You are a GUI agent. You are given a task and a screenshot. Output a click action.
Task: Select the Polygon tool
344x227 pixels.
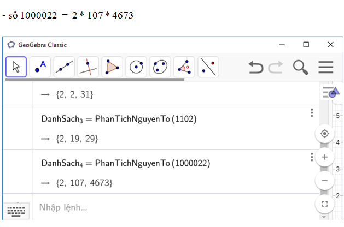coord(112,67)
